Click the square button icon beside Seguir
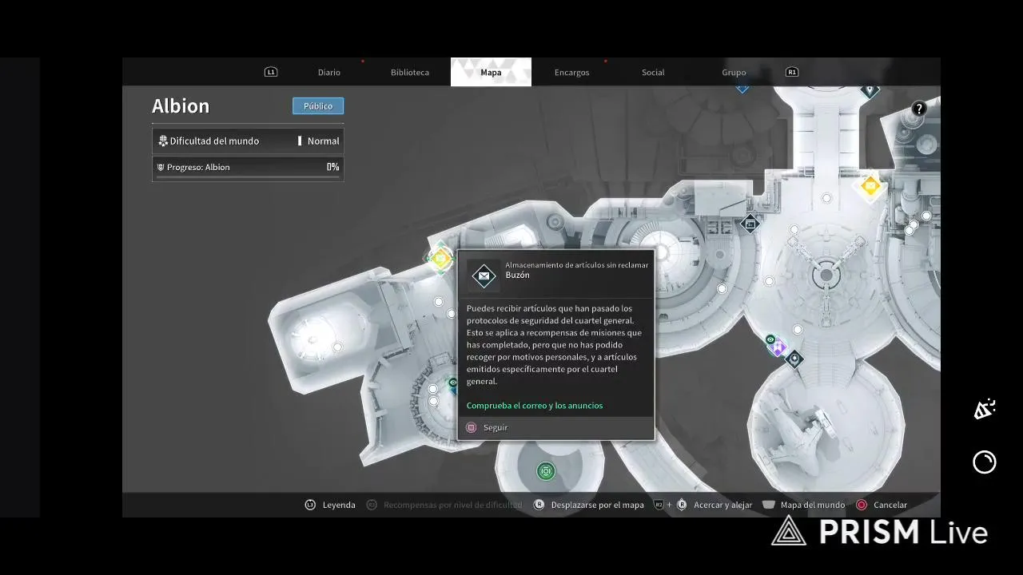This screenshot has height=575, width=1023. tap(472, 428)
